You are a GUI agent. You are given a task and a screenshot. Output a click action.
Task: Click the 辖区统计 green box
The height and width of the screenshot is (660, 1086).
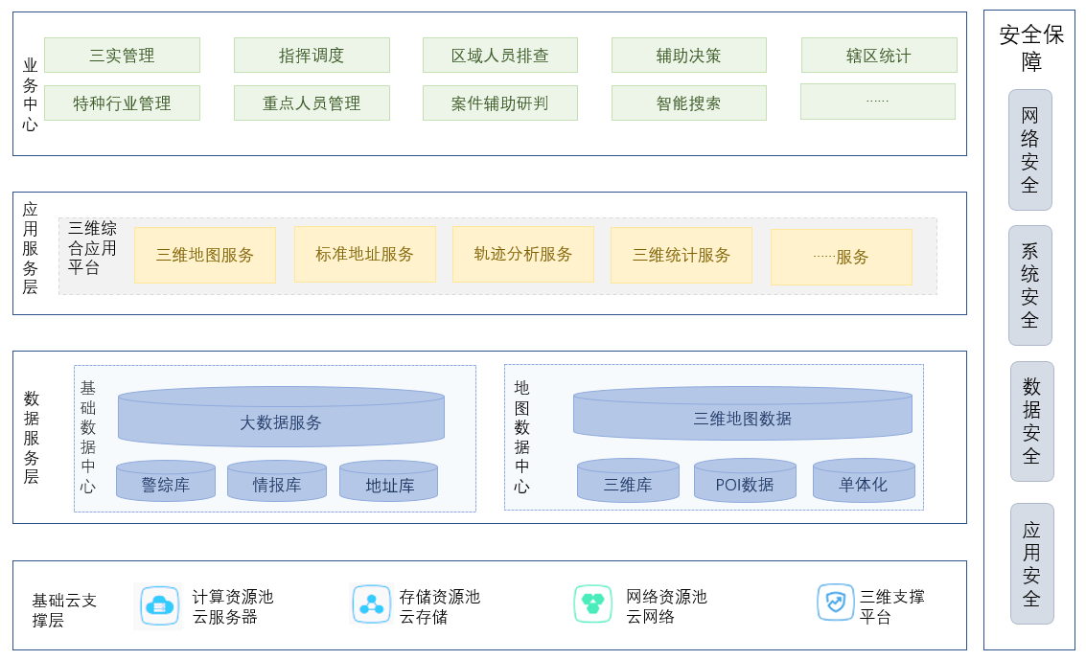pyautogui.click(x=879, y=56)
